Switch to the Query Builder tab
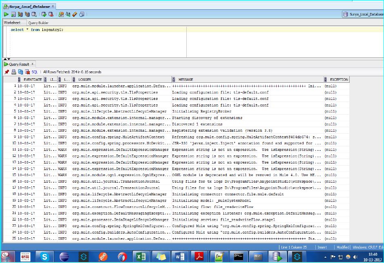Screen dimensions: 384x263 click(x=38, y=23)
